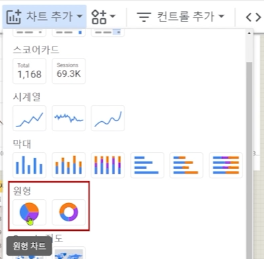The image size is (264, 259).
Task: Click the chart menu scroll-up arrow
Action: [249, 33]
